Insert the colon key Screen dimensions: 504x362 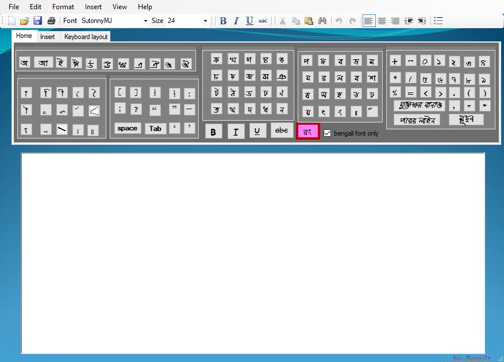[x=189, y=94]
